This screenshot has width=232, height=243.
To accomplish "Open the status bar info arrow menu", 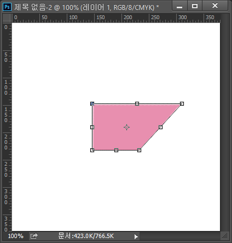I will (x=136, y=236).
